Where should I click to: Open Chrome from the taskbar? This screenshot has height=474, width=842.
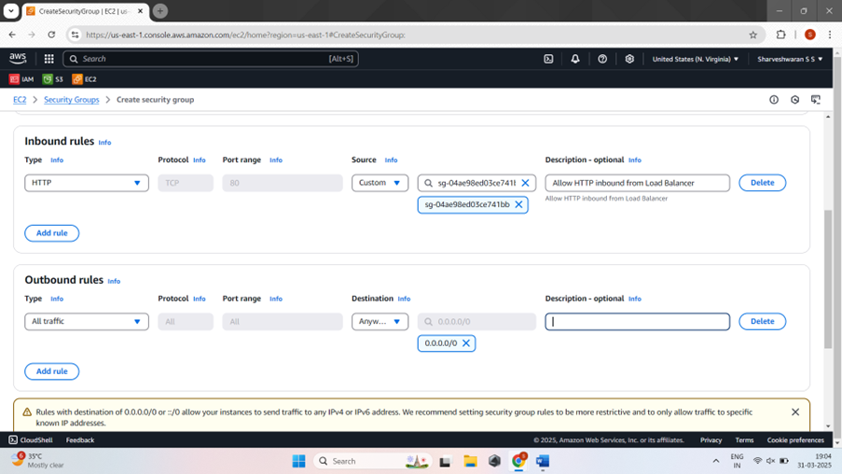coord(518,461)
